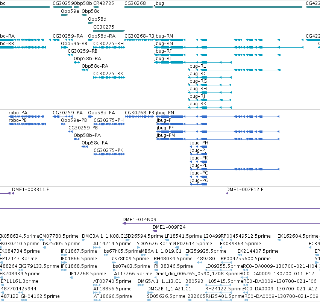Open the DME1-014N09 clone label
Image resolution: width=320 pixels, height=302 pixels.
[140, 220]
